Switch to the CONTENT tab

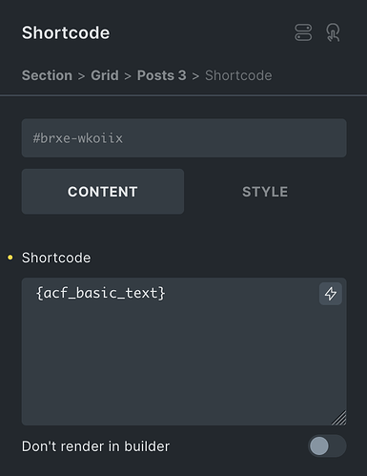pyautogui.click(x=103, y=192)
